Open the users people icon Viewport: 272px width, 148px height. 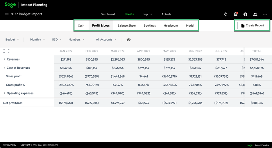[255, 14]
